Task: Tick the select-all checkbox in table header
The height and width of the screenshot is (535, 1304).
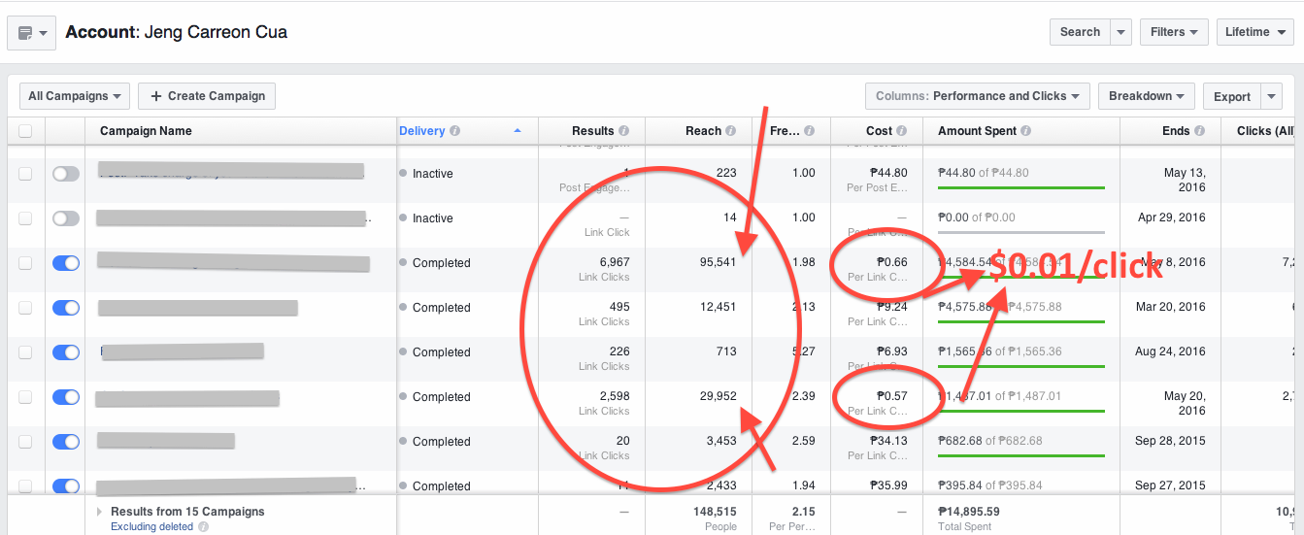Action: tap(25, 131)
